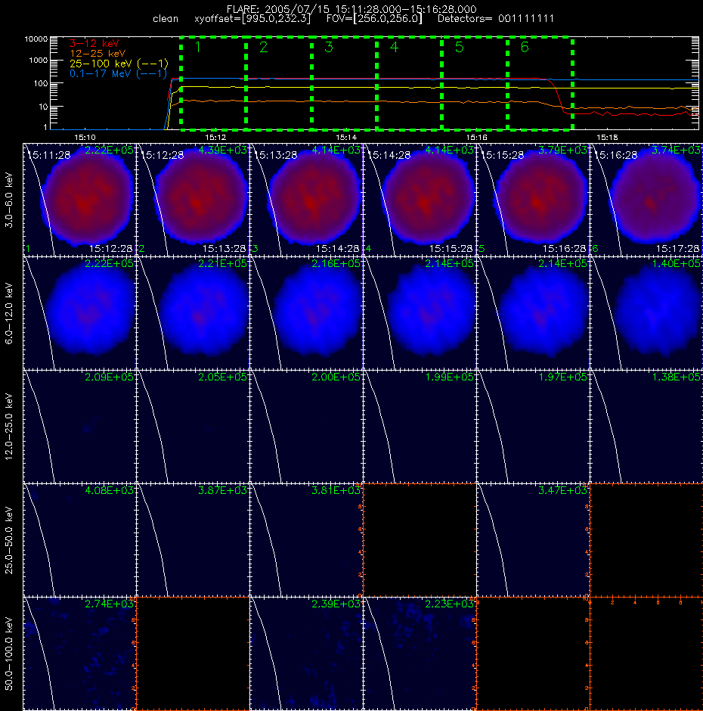The width and height of the screenshot is (703, 711).
Task: Click the 'clean' algorithm label in the header
Action: click(x=166, y=19)
